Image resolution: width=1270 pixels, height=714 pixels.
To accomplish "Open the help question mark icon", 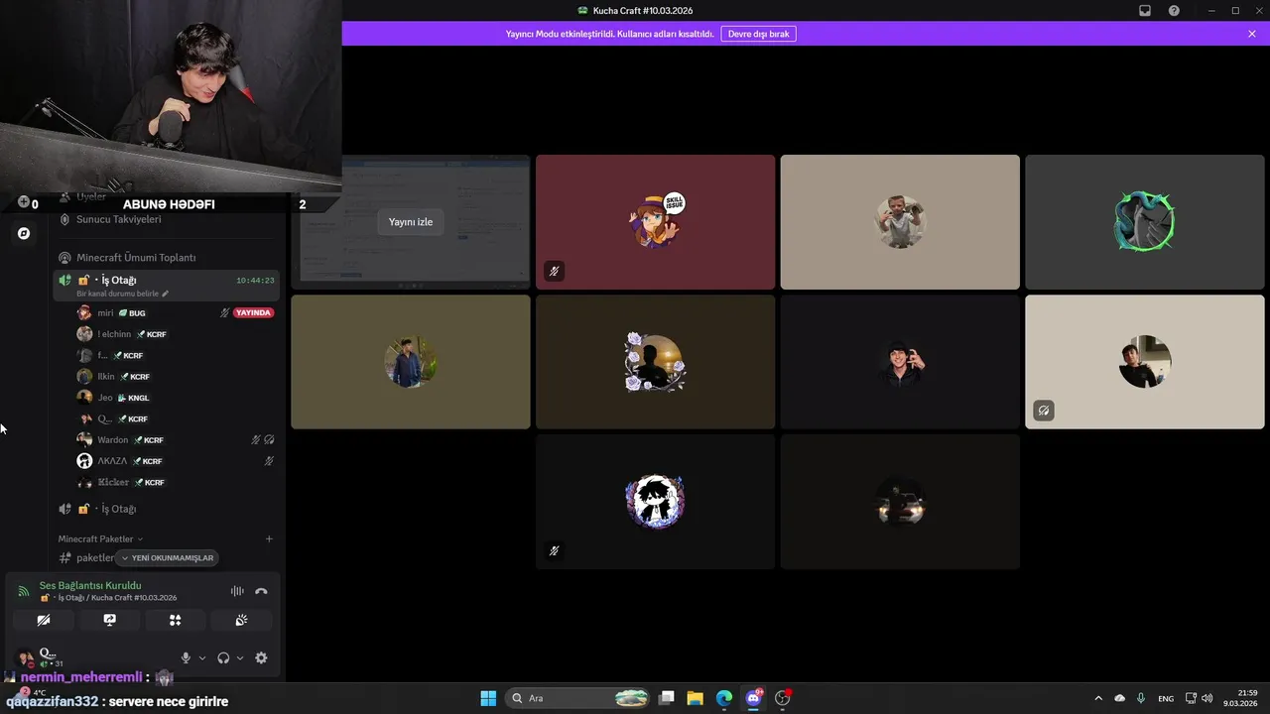I will (1174, 10).
